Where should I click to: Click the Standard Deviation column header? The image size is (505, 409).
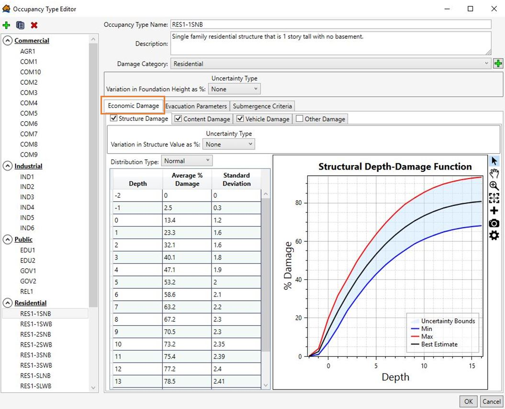(236, 180)
